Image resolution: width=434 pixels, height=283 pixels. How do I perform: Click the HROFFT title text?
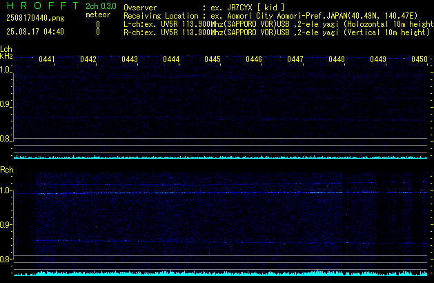[43, 6]
